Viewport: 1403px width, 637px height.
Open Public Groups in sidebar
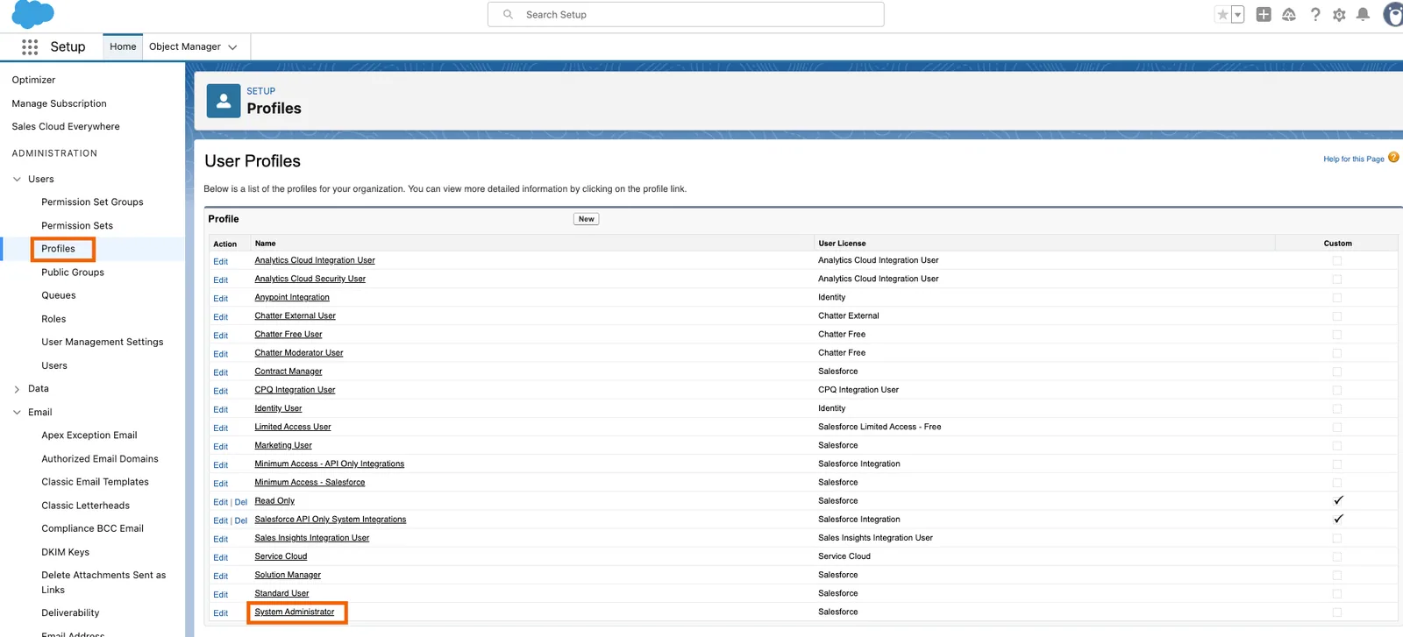coord(73,272)
